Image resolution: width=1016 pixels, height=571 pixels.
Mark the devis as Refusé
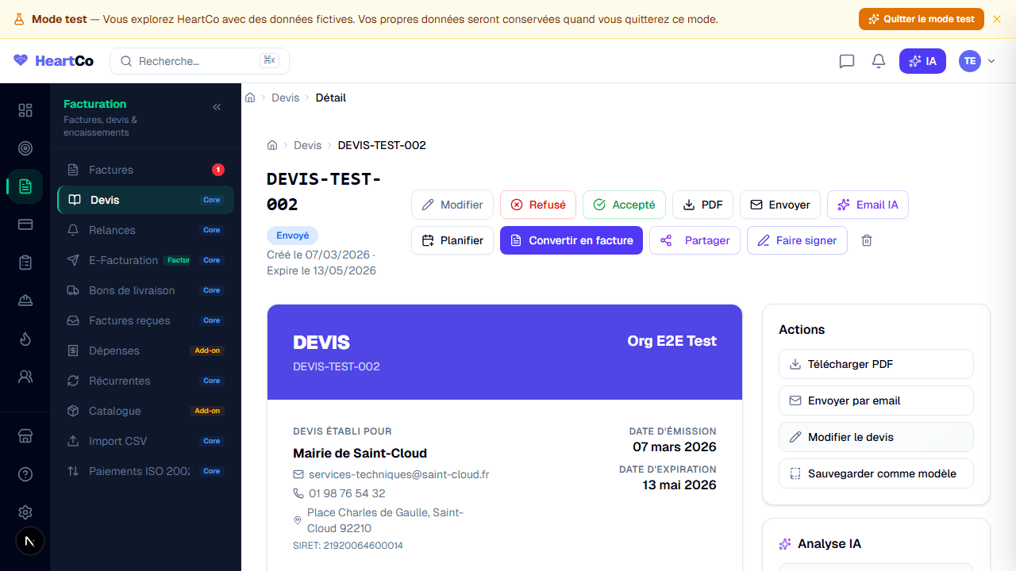tap(537, 205)
